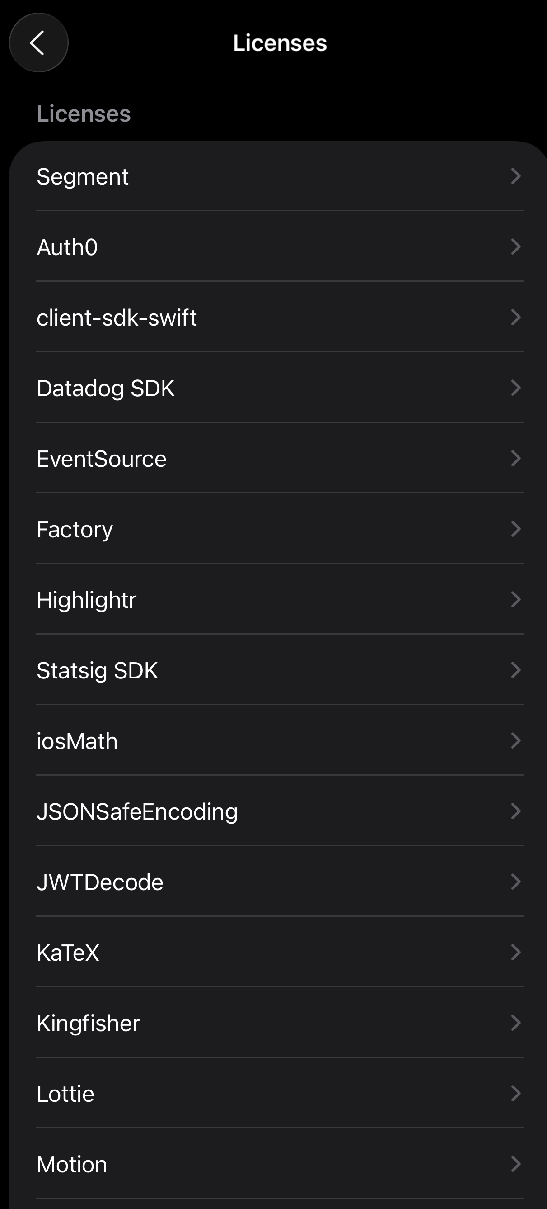View the Factory license

pyautogui.click(x=75, y=529)
